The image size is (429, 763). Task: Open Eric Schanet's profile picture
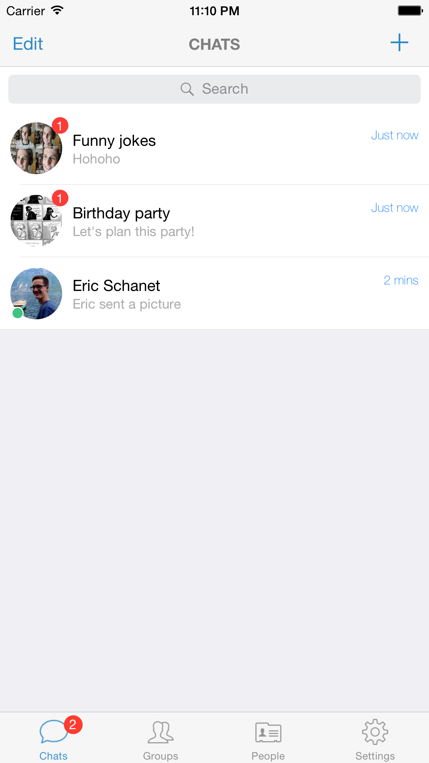(36, 293)
